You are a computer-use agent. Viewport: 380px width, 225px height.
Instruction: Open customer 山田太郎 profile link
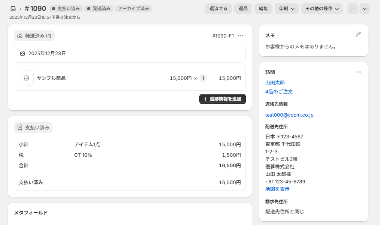pyautogui.click(x=275, y=82)
